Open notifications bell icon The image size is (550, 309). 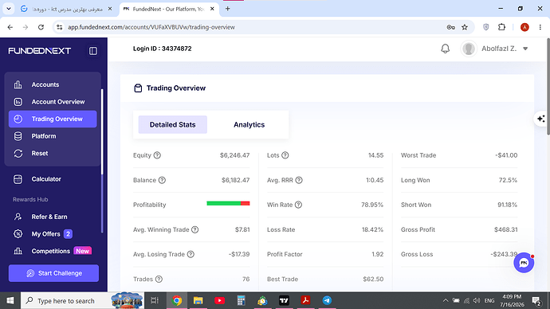(445, 49)
